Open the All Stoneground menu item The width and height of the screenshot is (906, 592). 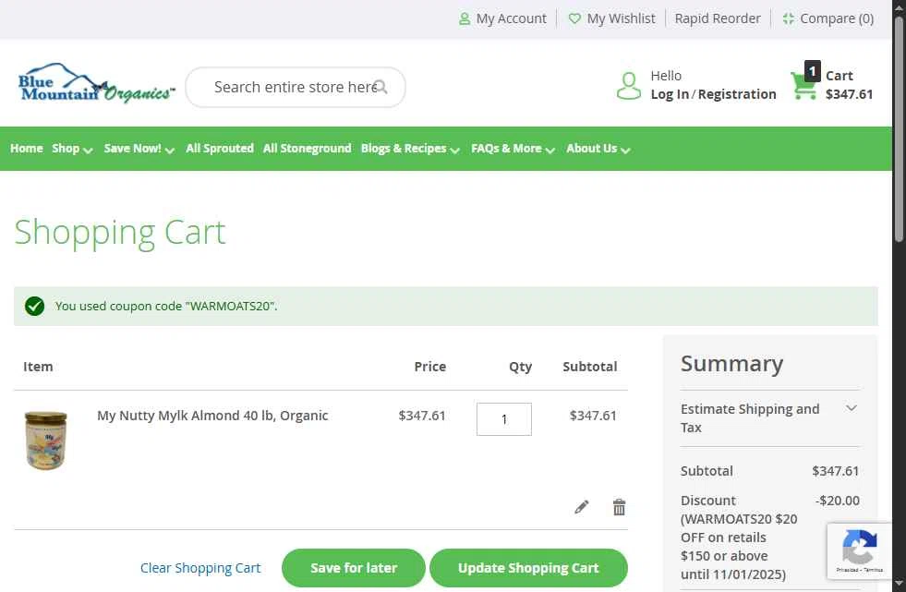coord(307,149)
